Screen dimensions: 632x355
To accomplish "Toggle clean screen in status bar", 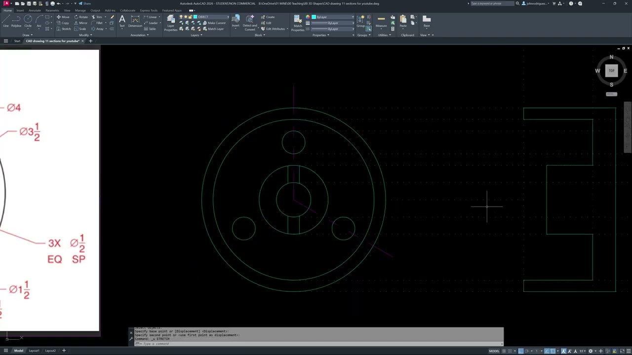I will (x=622, y=351).
